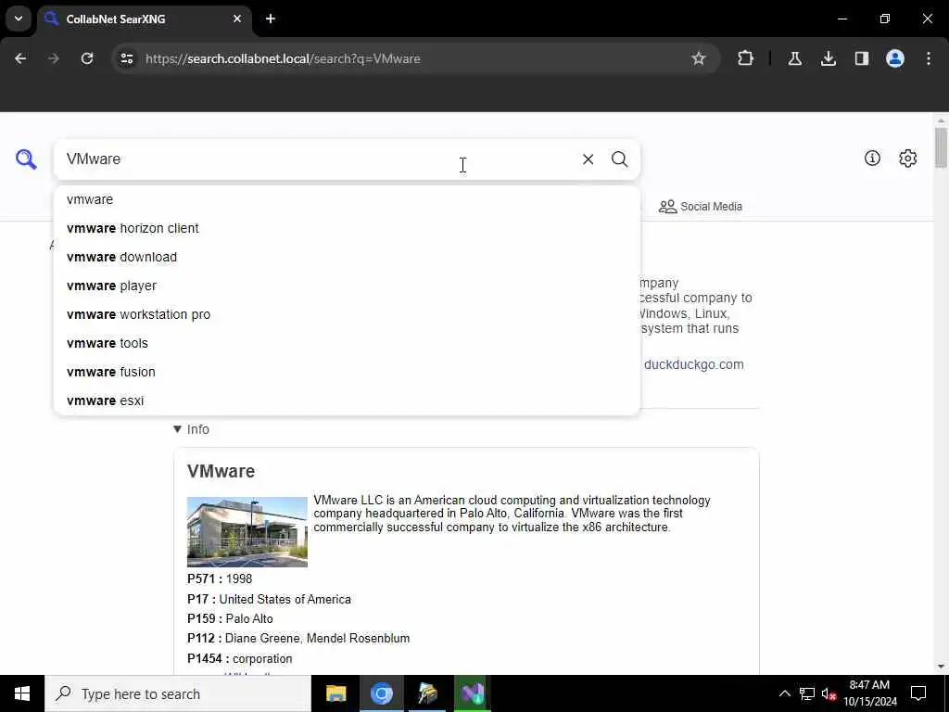Image resolution: width=949 pixels, height=712 pixels.
Task: Click 'Palo Alto' headquarters value
Action: [249, 618]
